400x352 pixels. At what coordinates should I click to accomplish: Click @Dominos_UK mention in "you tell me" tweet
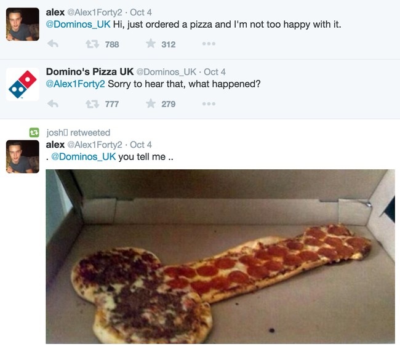pos(84,156)
